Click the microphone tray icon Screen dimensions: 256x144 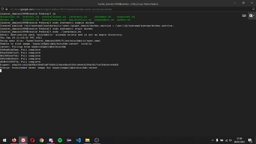217,140
